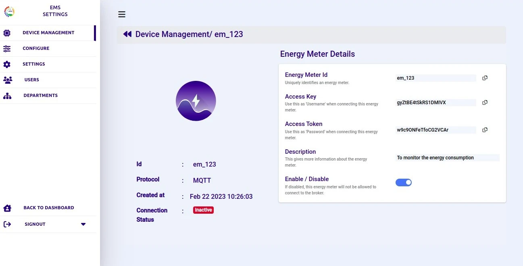523x266 pixels.
Task: Click the Device Management/ em_123 breadcrumb title
Action: pyautogui.click(x=189, y=34)
